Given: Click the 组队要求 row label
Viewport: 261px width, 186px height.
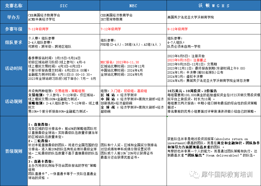Looking at the screenshot, I should tap(14, 42).
